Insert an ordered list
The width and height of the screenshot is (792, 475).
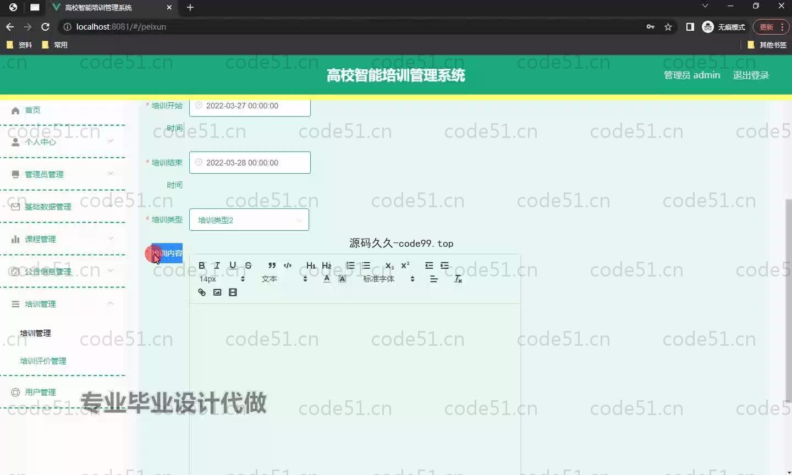pos(350,266)
